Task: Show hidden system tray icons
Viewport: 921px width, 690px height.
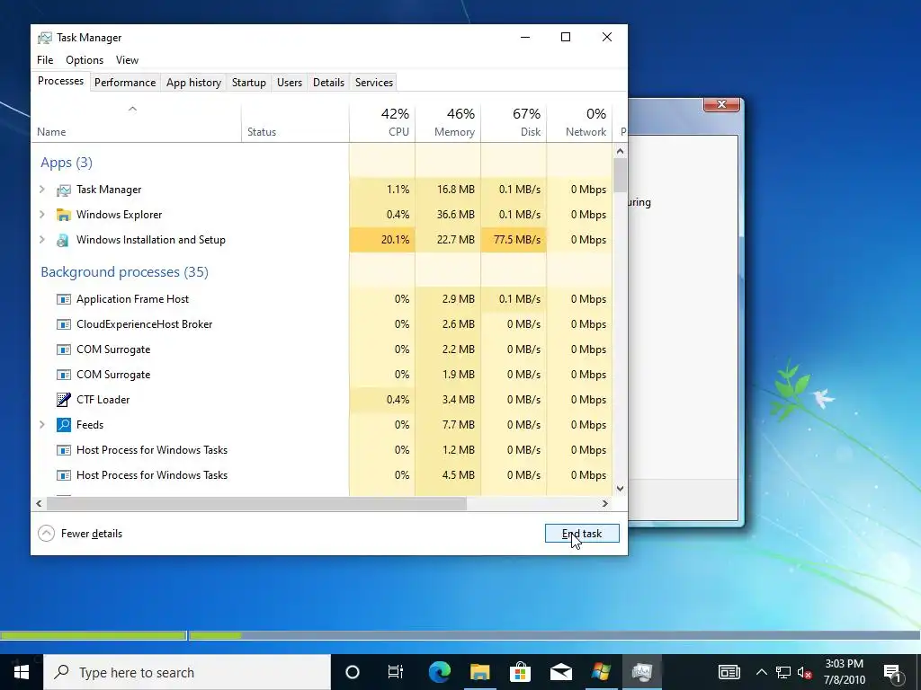Action: pyautogui.click(x=761, y=672)
